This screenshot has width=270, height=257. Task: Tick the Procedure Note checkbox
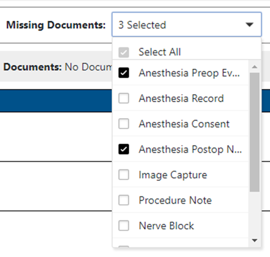[x=124, y=200]
